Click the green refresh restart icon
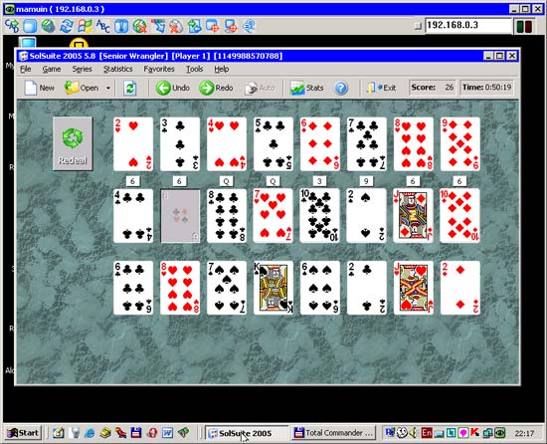547x444 pixels. click(x=129, y=88)
